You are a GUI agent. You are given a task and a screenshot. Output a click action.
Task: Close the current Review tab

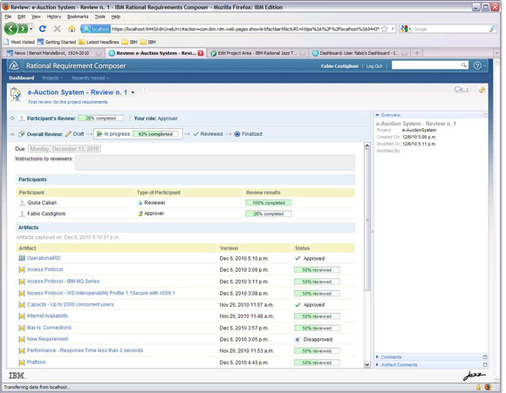tap(201, 53)
